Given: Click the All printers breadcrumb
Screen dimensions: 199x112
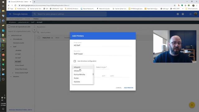Looking at the screenshot, I should click(x=12, y=22).
